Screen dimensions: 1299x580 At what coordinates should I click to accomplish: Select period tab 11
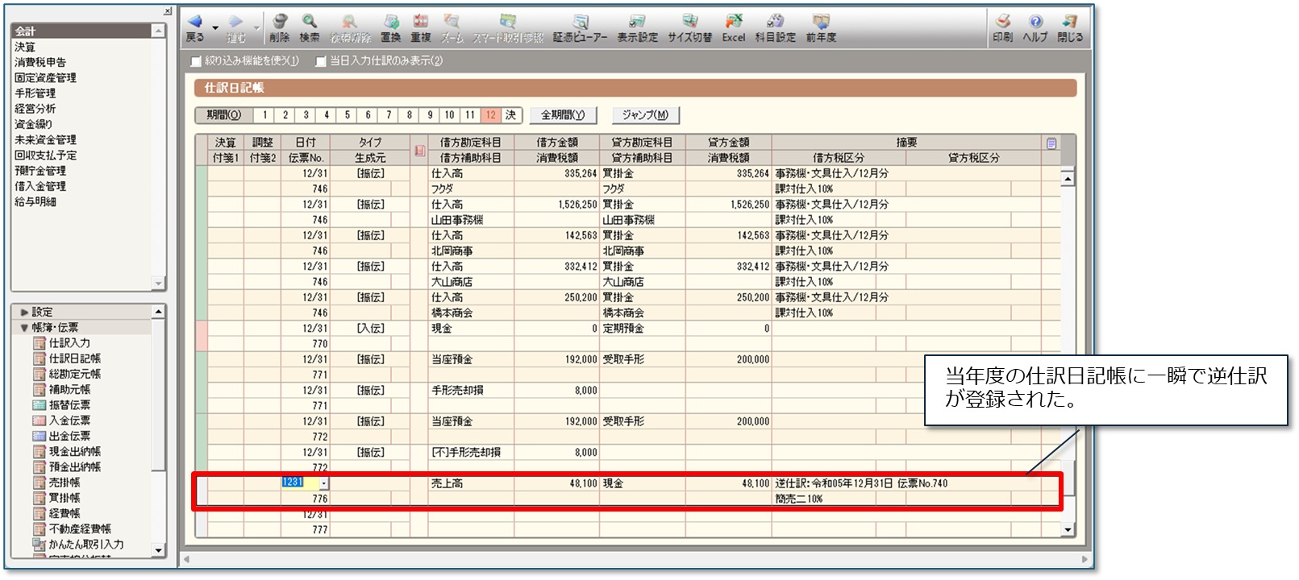470,115
